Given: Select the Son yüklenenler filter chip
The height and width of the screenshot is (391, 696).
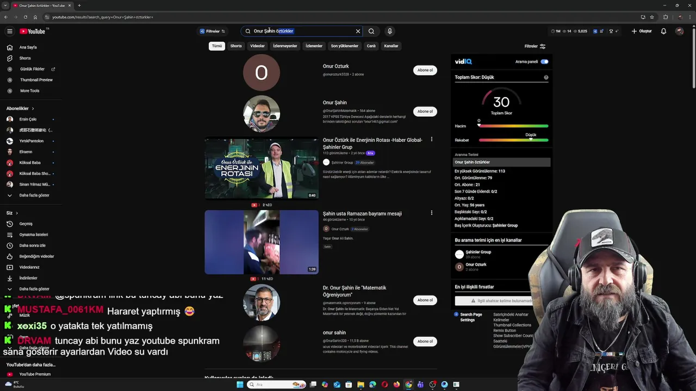Looking at the screenshot, I should [x=344, y=46].
